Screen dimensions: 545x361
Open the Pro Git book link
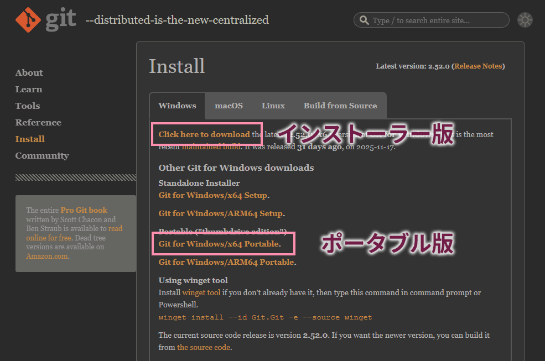84,210
